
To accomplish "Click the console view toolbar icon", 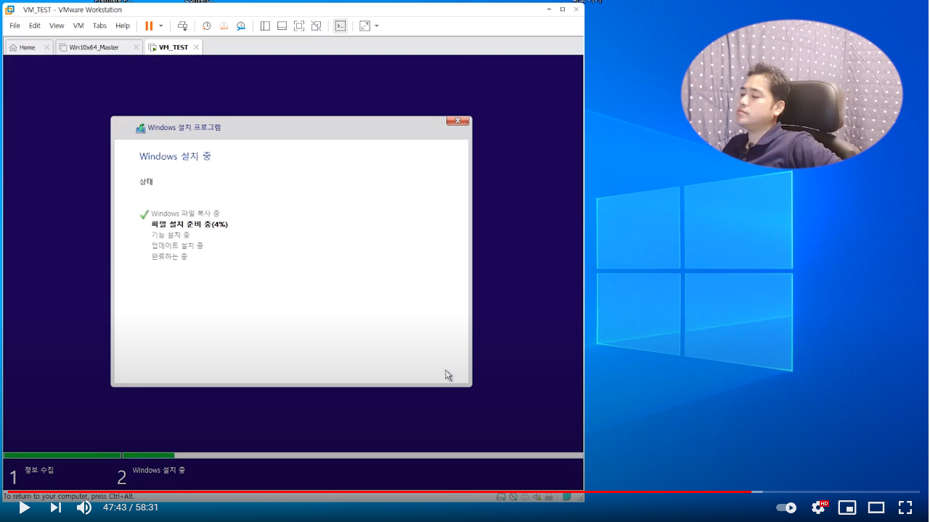I will (x=340, y=26).
